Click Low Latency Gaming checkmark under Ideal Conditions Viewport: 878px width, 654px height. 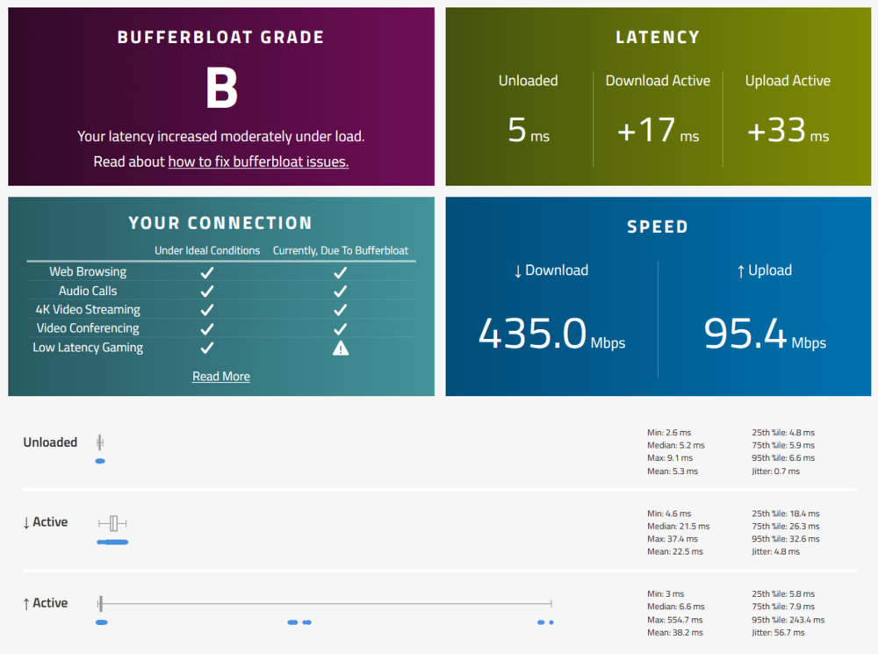tap(207, 348)
